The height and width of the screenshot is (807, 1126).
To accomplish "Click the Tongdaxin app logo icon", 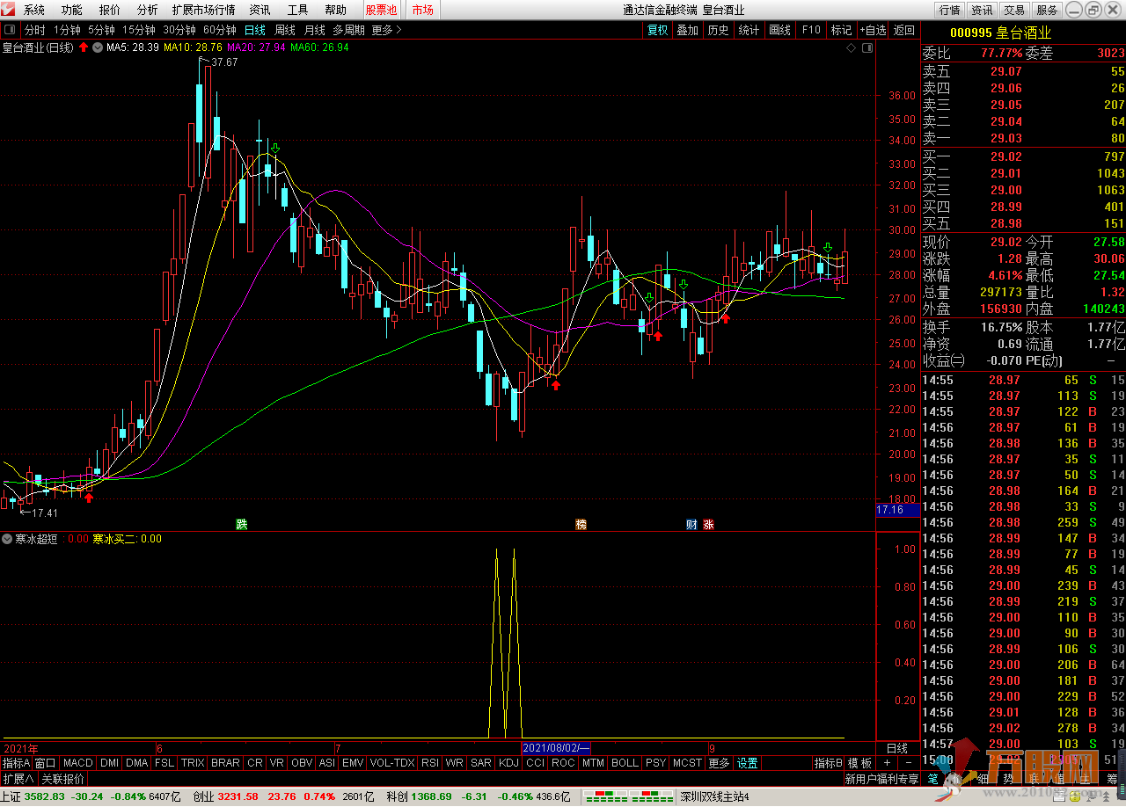I will [9, 10].
